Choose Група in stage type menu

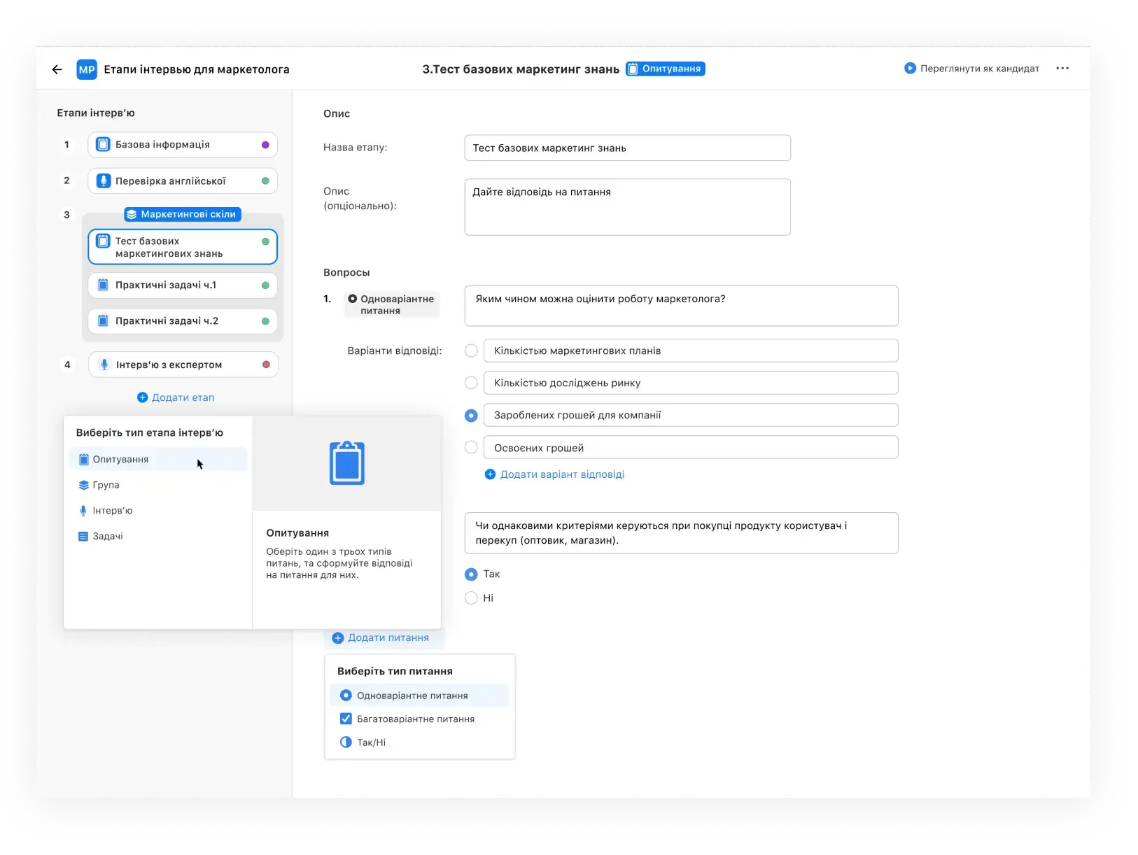pos(106,485)
